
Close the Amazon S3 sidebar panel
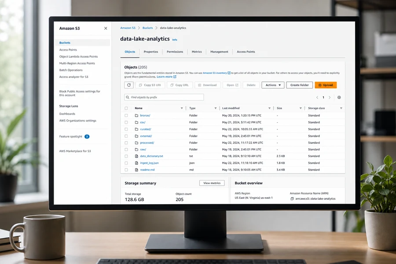[x=106, y=28]
